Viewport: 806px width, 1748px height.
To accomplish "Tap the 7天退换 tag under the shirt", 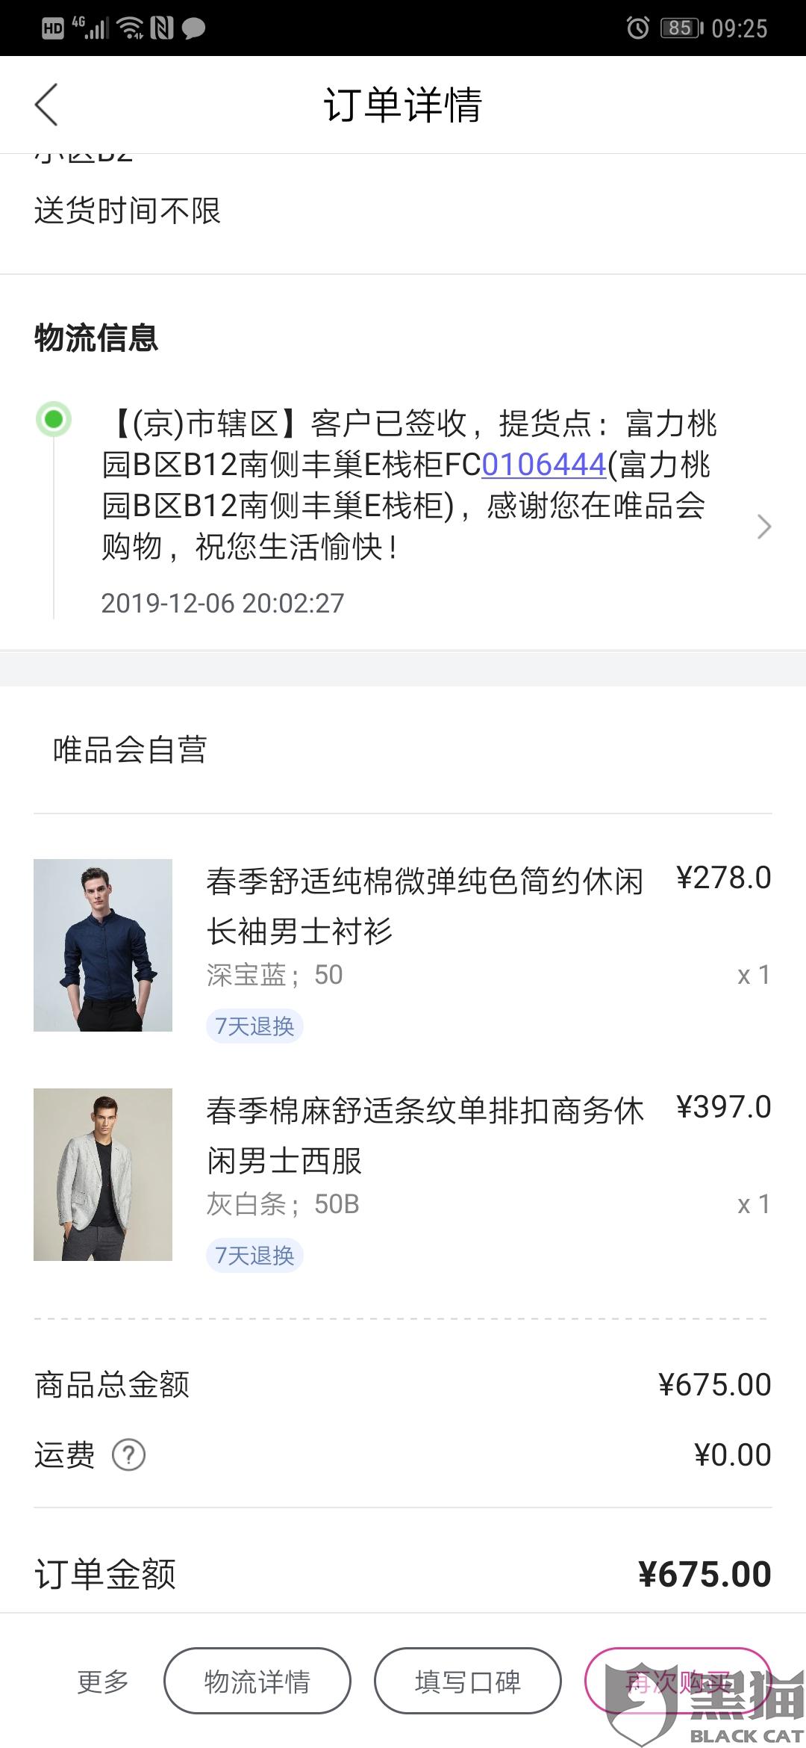I will pyautogui.click(x=254, y=1026).
